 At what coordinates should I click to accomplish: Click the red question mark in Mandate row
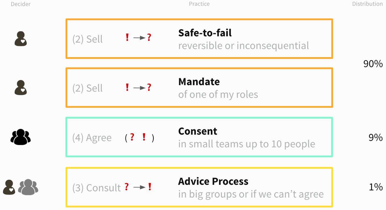coord(149,87)
